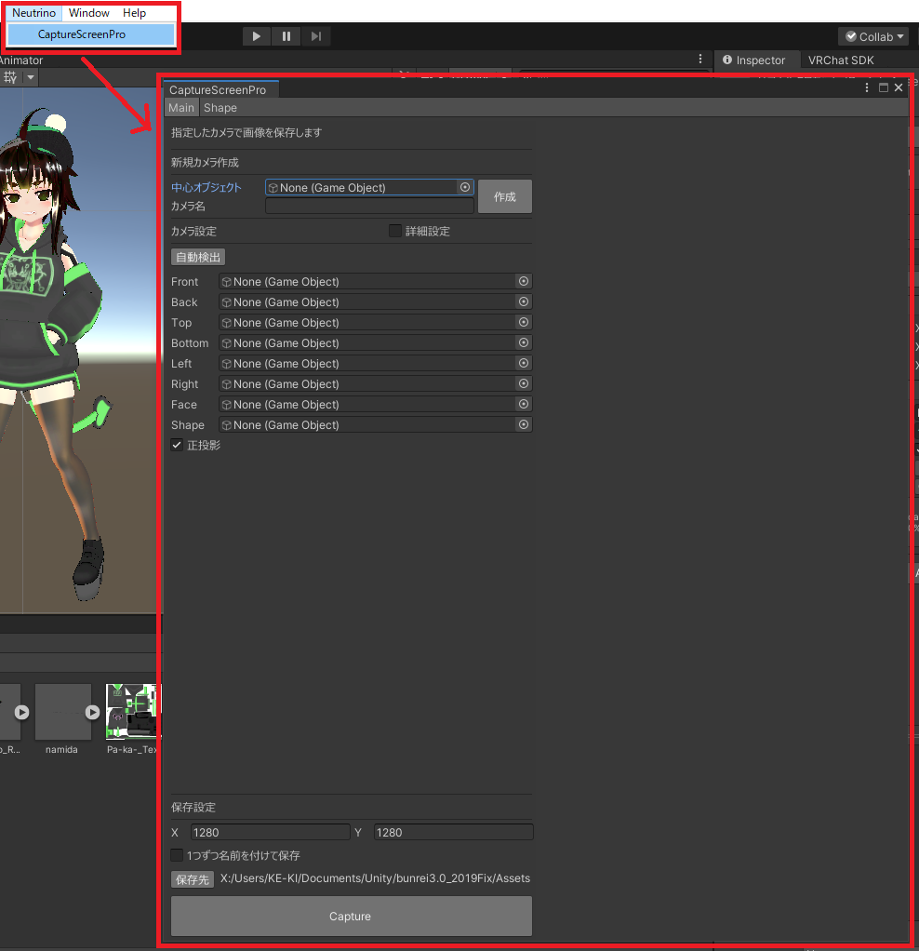919x951 pixels.
Task: Switch to the Shape tab
Action: pyautogui.click(x=220, y=108)
